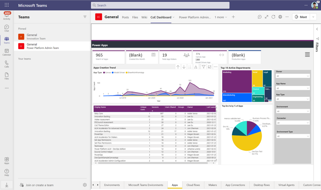The height and width of the screenshot is (190, 321).
Task: Select the drill up arrow on Apps Creation Trend
Action: 178,67
